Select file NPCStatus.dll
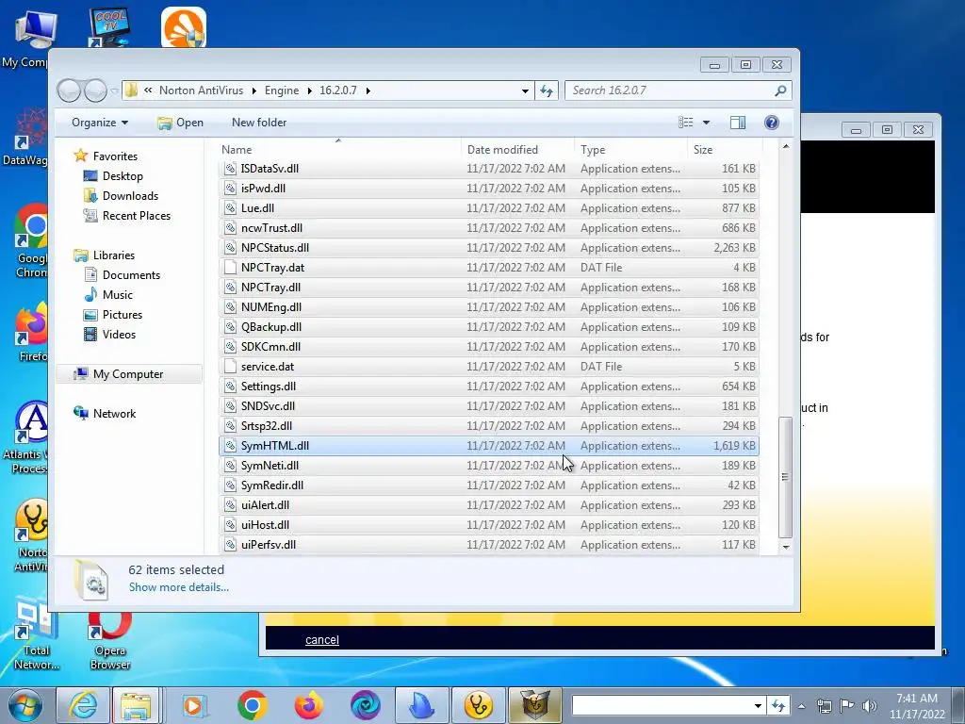965x724 pixels. point(489,248)
